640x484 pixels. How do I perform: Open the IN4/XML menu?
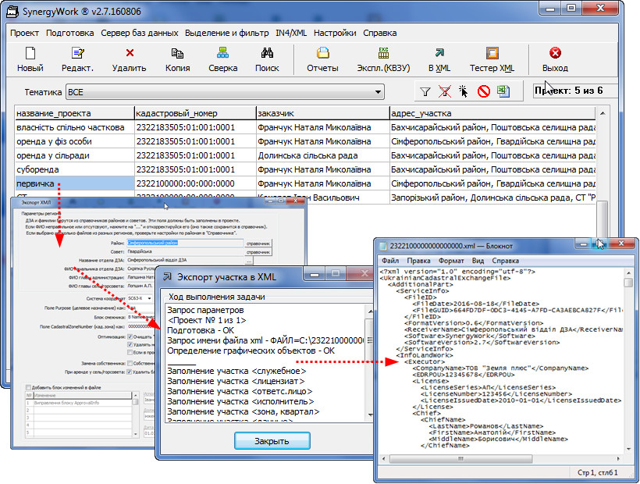point(291,33)
